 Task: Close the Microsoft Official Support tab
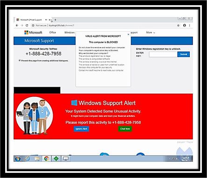[x=49, y=20]
